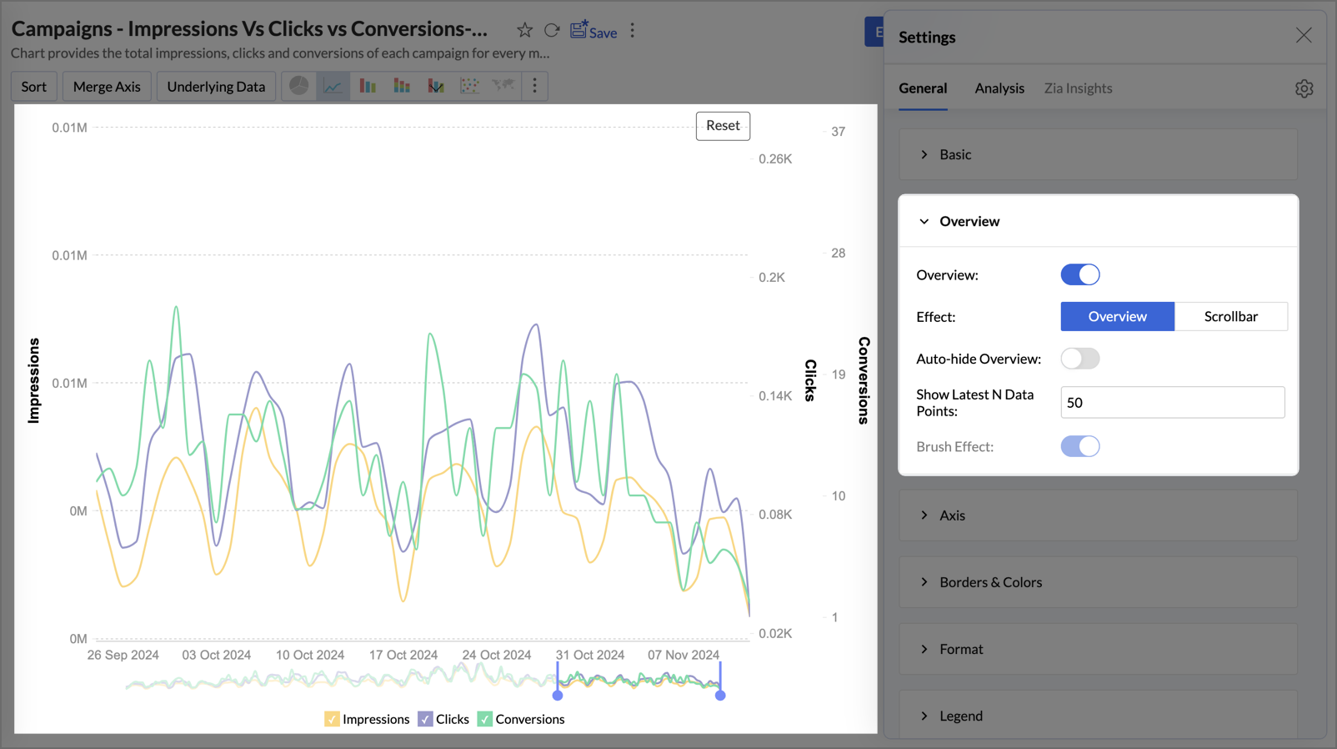Switch to the Analysis tab
This screenshot has height=749, width=1337.
tap(999, 88)
